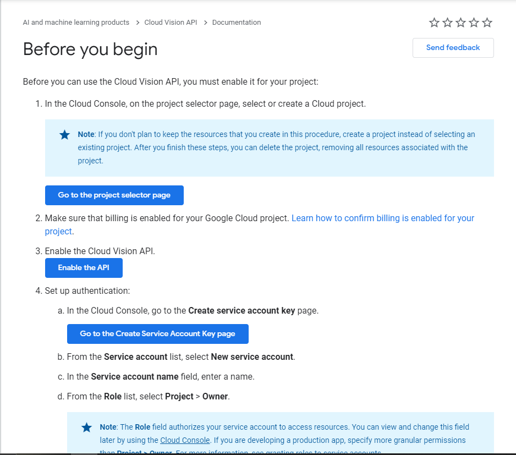
Task: Click the second rating star
Action: 448,23
